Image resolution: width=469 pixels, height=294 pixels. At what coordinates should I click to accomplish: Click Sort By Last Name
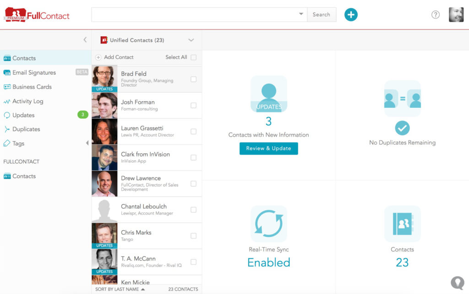(x=117, y=289)
